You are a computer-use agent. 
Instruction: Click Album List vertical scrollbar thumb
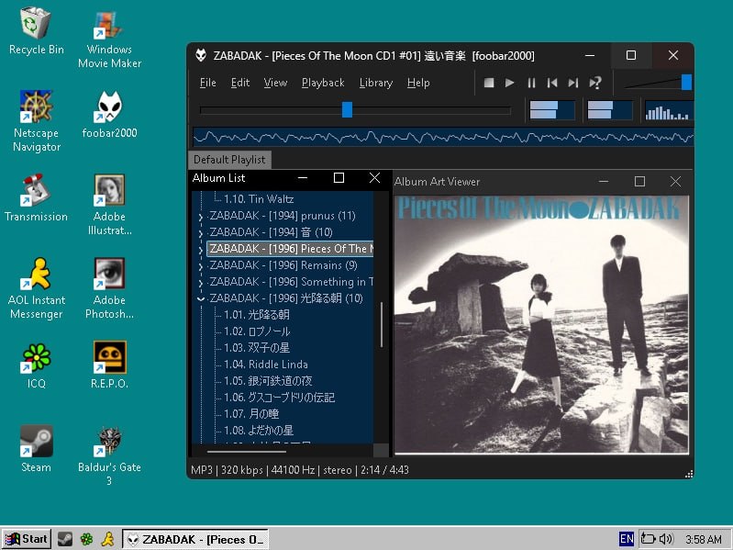(382, 325)
